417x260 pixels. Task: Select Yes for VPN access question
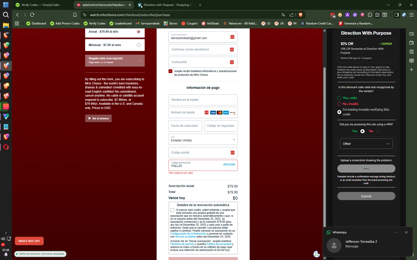pyautogui.click(x=363, y=131)
